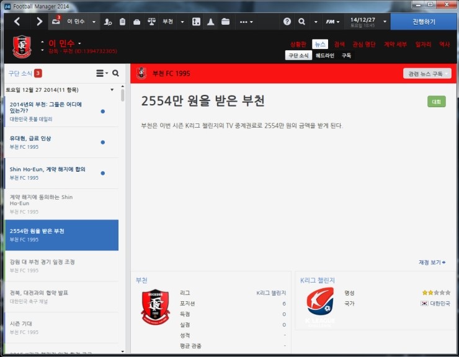Viewport: 459px width, 357px height.
Task: Open the clipboard notes icon
Action: [122, 22]
